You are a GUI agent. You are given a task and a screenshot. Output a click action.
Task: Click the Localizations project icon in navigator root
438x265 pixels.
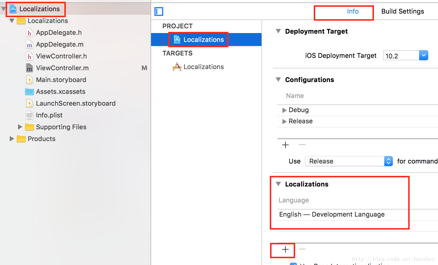pyautogui.click(x=13, y=9)
